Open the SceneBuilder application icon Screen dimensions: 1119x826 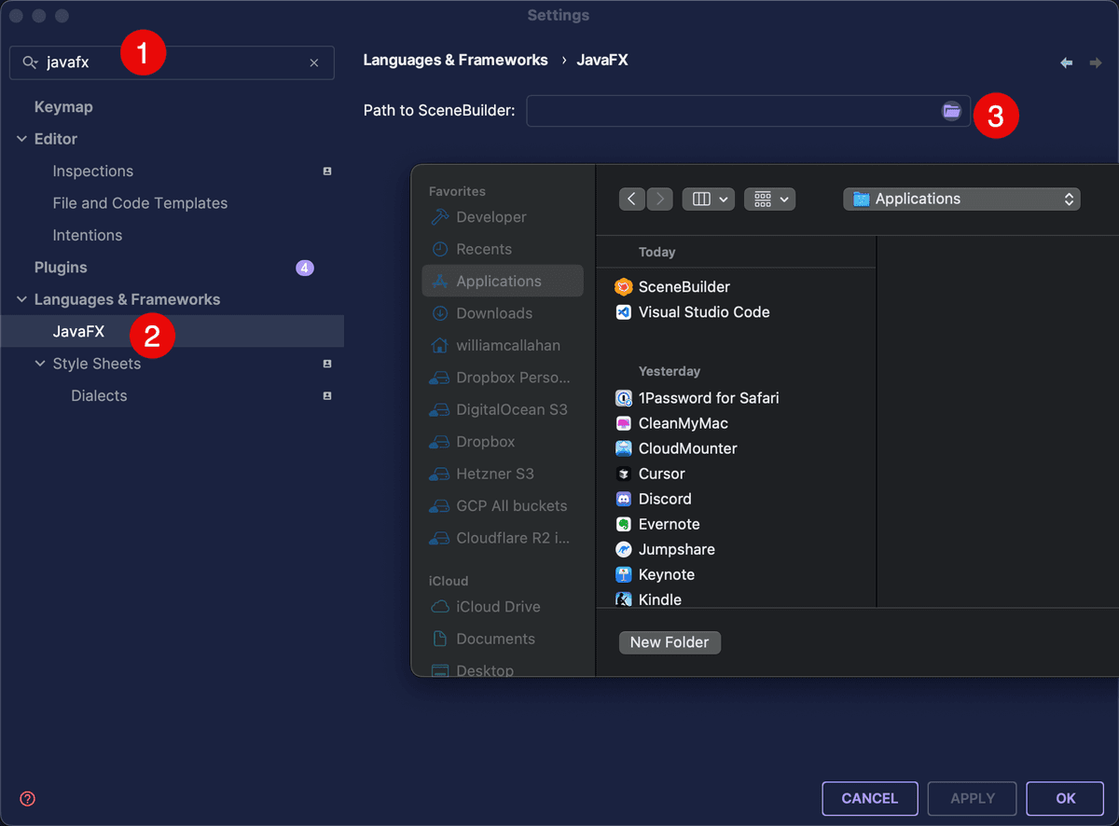(x=624, y=286)
